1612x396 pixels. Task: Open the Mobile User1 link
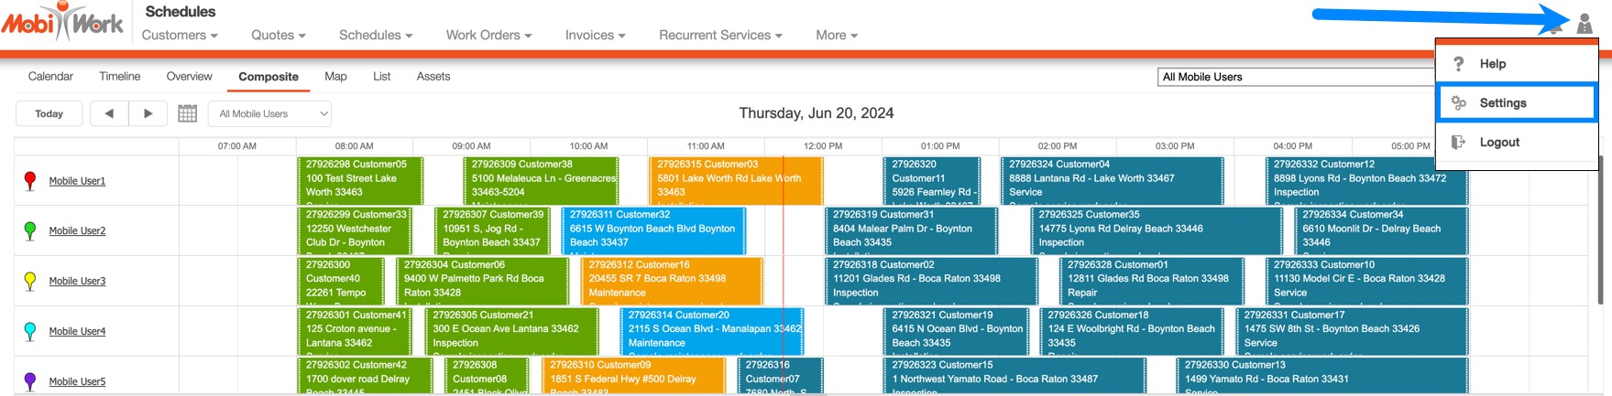(77, 181)
